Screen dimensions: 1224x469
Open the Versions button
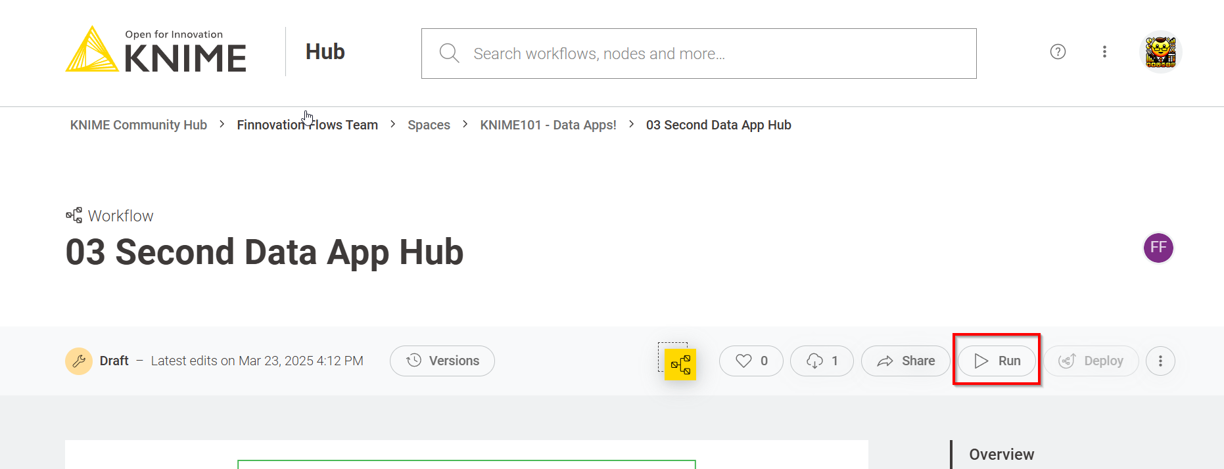click(x=442, y=361)
